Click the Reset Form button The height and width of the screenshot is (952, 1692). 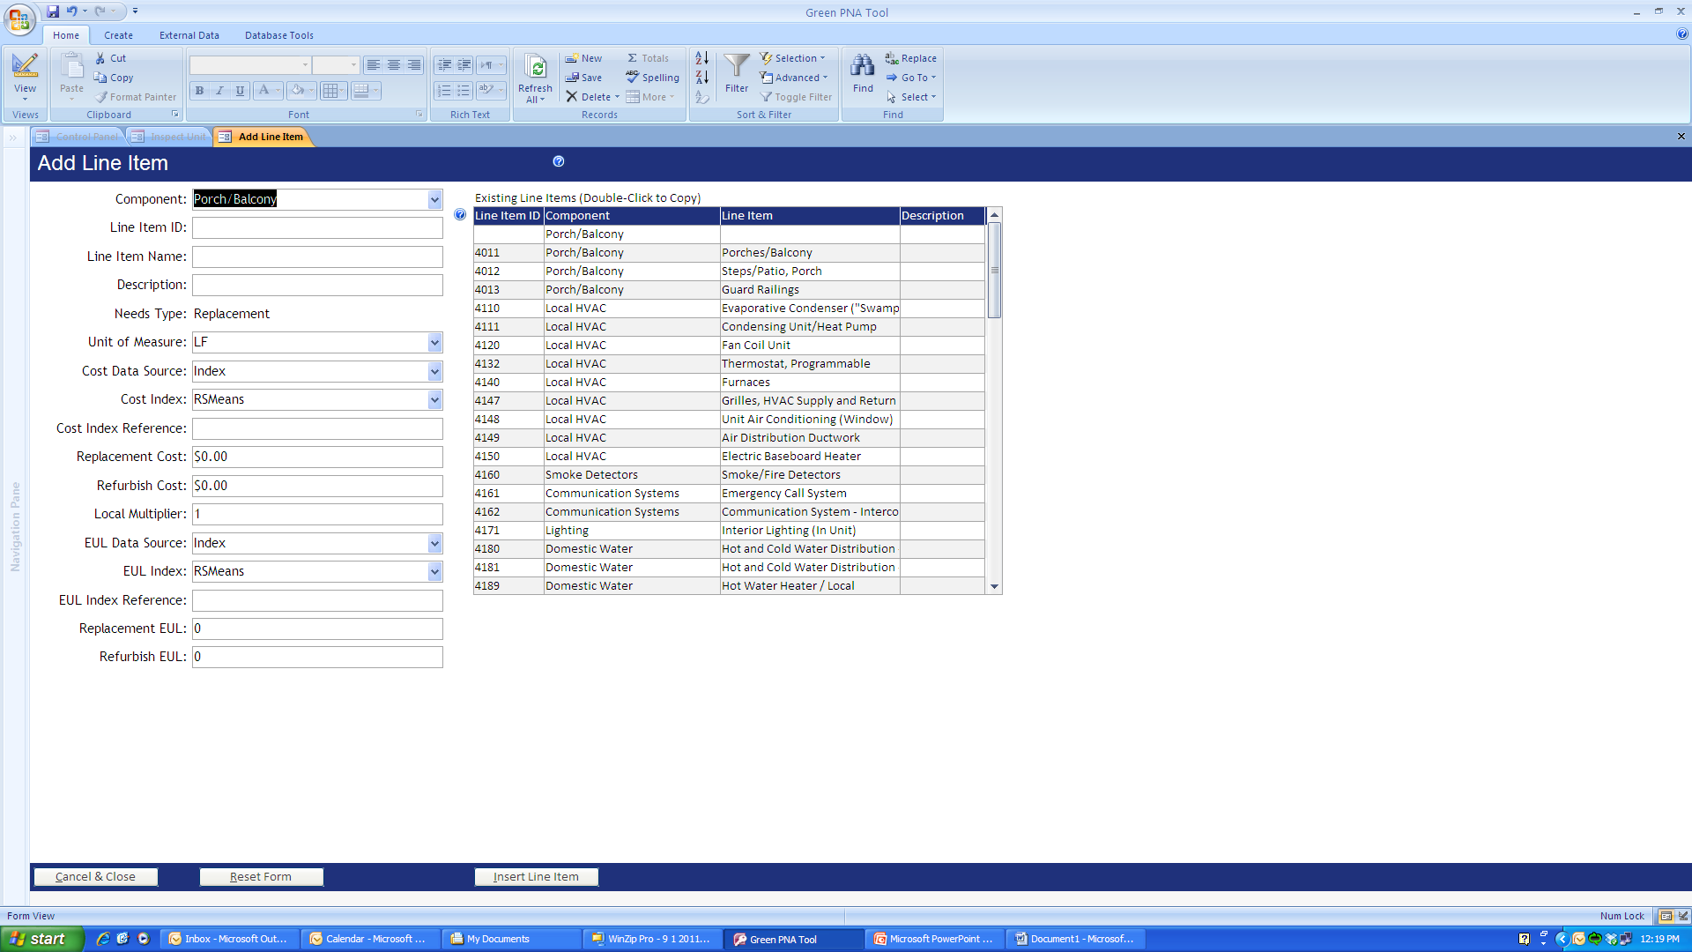coord(261,877)
